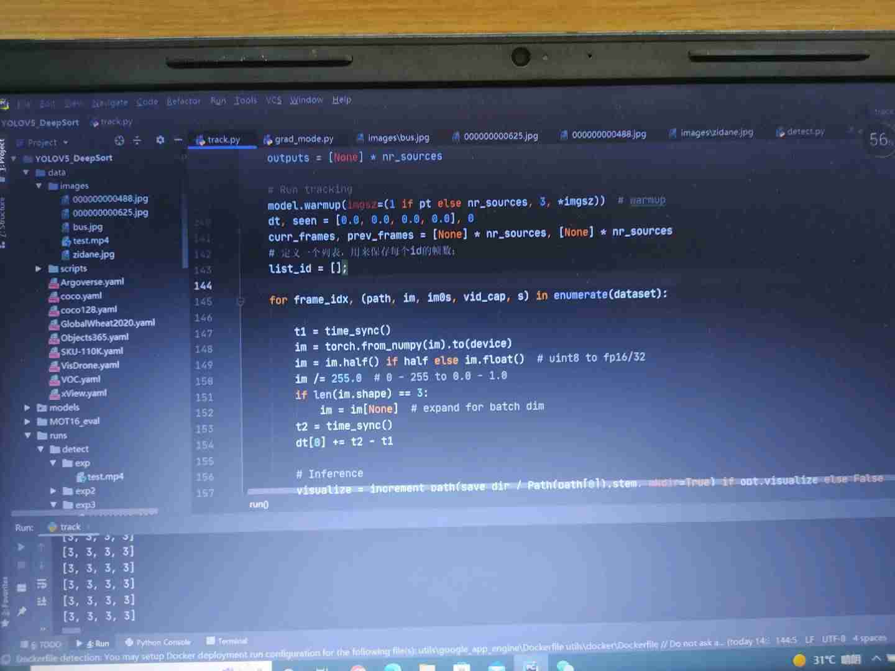
Task: Click scroll to end icon in Run panel
Action: pos(42,601)
